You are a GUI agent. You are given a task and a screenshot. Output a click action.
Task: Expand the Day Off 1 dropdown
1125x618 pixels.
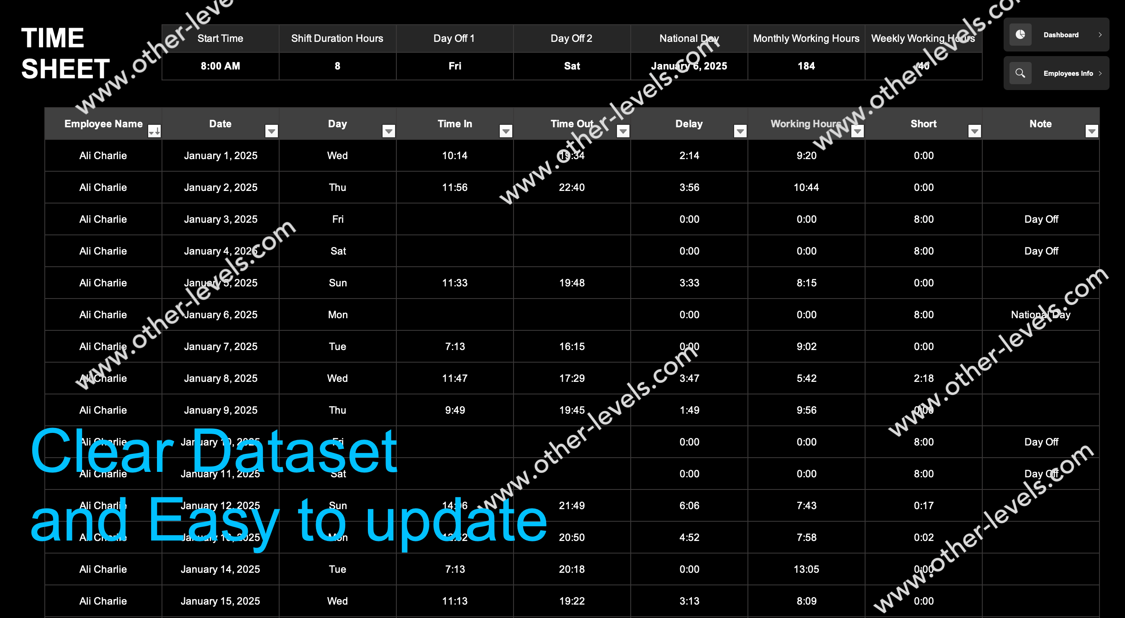454,66
